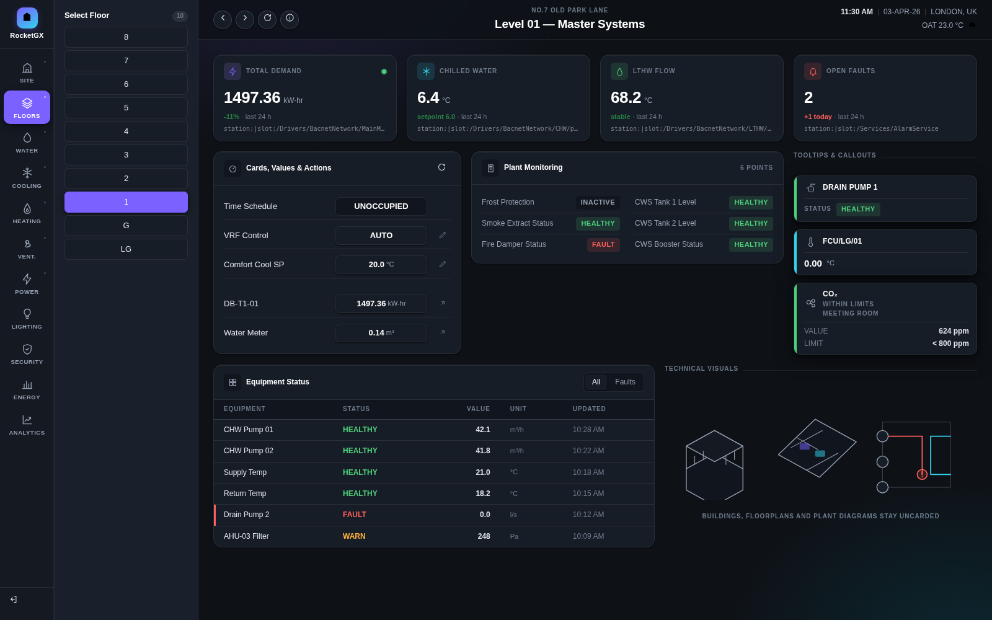The image size is (992, 620).
Task: Click the Drain Pump 1 HEALTHY status badge
Action: coord(858,210)
